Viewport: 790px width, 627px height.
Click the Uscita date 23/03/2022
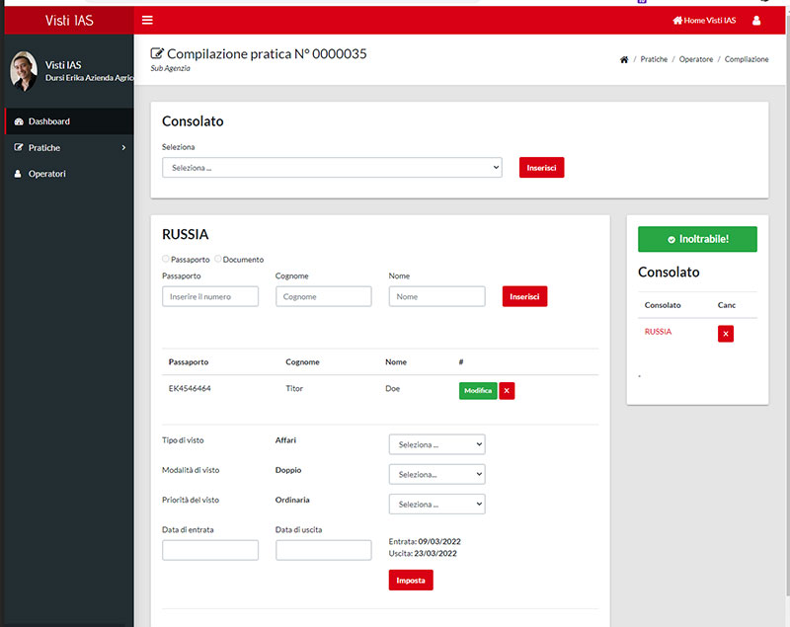[x=435, y=554]
